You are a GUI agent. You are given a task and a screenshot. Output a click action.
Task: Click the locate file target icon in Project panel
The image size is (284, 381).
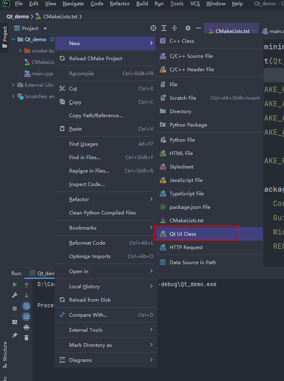(153, 28)
